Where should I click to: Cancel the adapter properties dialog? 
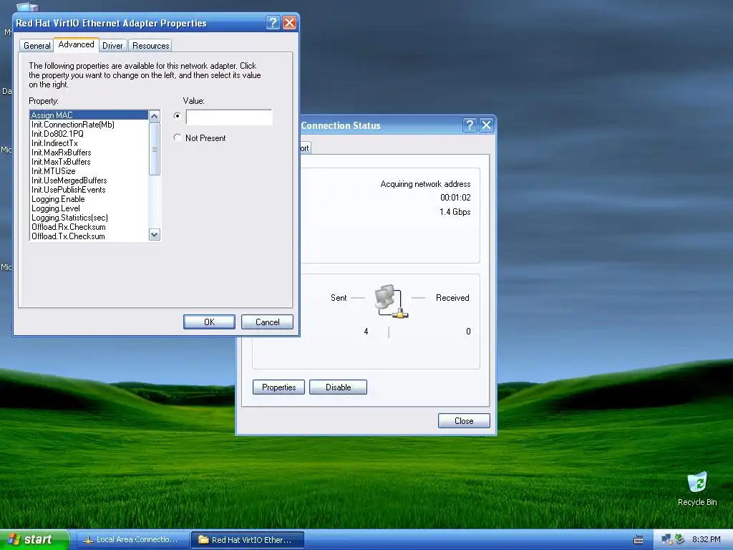pos(268,322)
